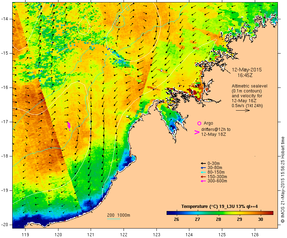This screenshot has width=287, height=238.
Task: Click the magenta drifter track on the map
Action: tap(69, 126)
